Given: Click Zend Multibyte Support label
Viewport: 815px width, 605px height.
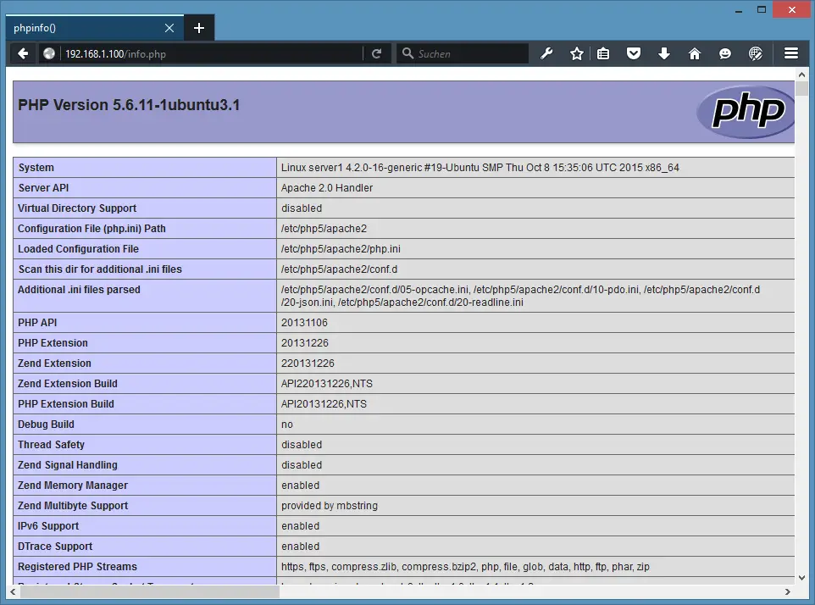Looking at the screenshot, I should pos(73,505).
